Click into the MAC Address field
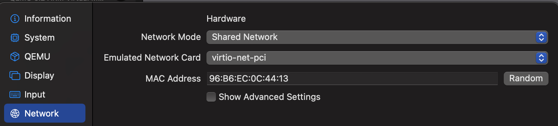This screenshot has width=558, height=126. [352, 79]
